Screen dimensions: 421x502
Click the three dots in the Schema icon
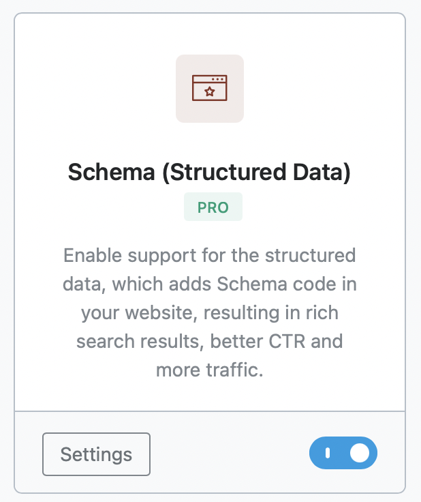(218, 80)
